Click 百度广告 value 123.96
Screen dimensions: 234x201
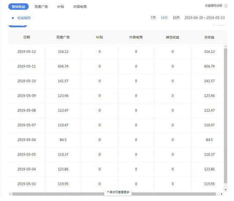63,96
